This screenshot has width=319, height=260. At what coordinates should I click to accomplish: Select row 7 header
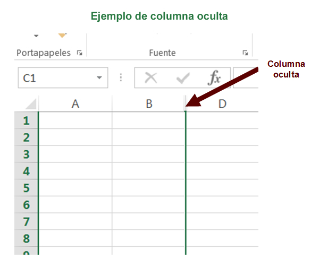(x=26, y=221)
